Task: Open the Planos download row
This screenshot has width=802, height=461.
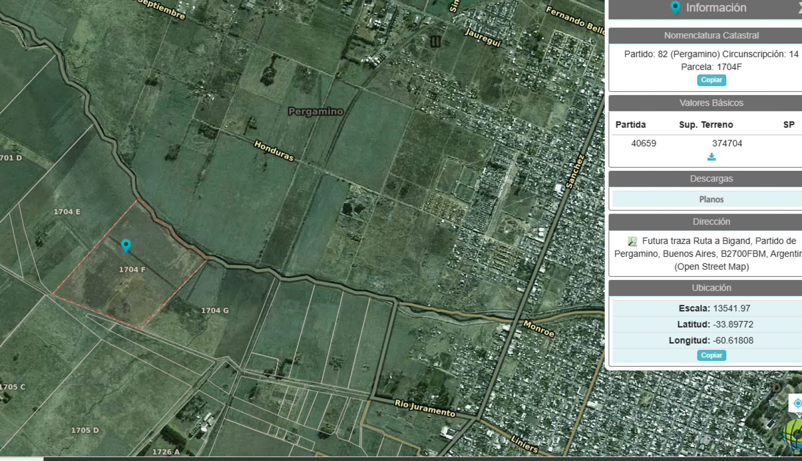Action: pos(711,199)
